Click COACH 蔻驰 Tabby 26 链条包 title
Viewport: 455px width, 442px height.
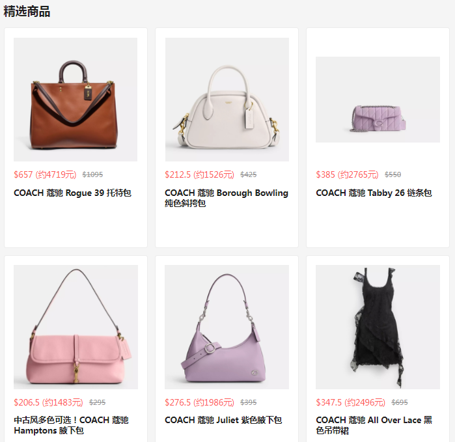pos(374,193)
